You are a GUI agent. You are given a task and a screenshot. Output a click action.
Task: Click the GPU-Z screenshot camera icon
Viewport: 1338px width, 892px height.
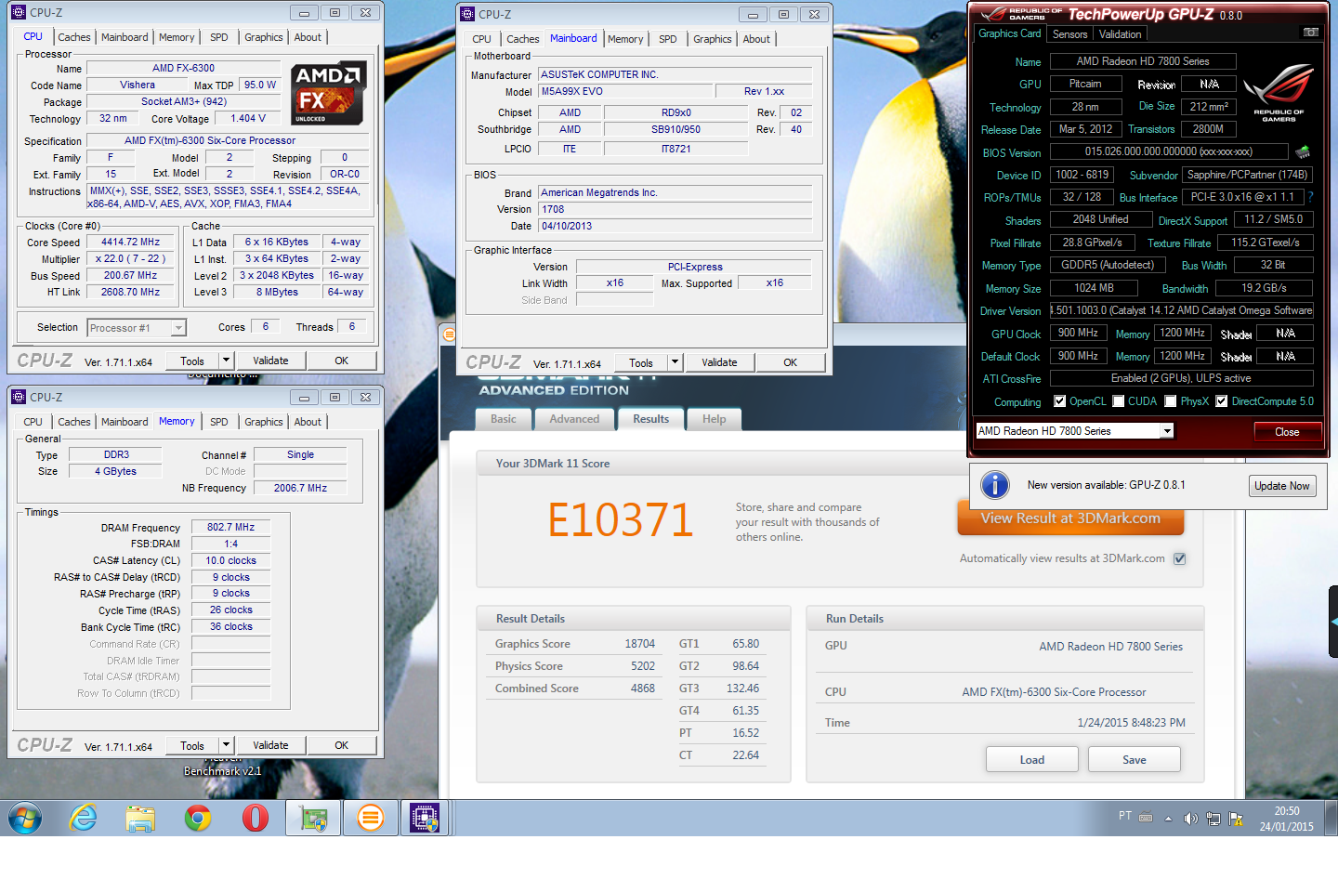pos(1310,33)
